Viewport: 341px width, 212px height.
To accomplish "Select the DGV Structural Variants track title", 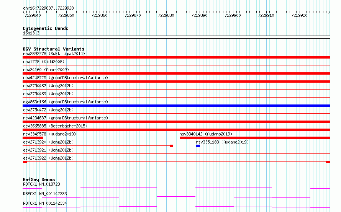I will (54, 49).
